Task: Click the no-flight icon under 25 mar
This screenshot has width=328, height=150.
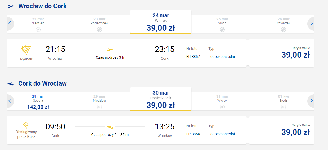Action: coord(222,29)
